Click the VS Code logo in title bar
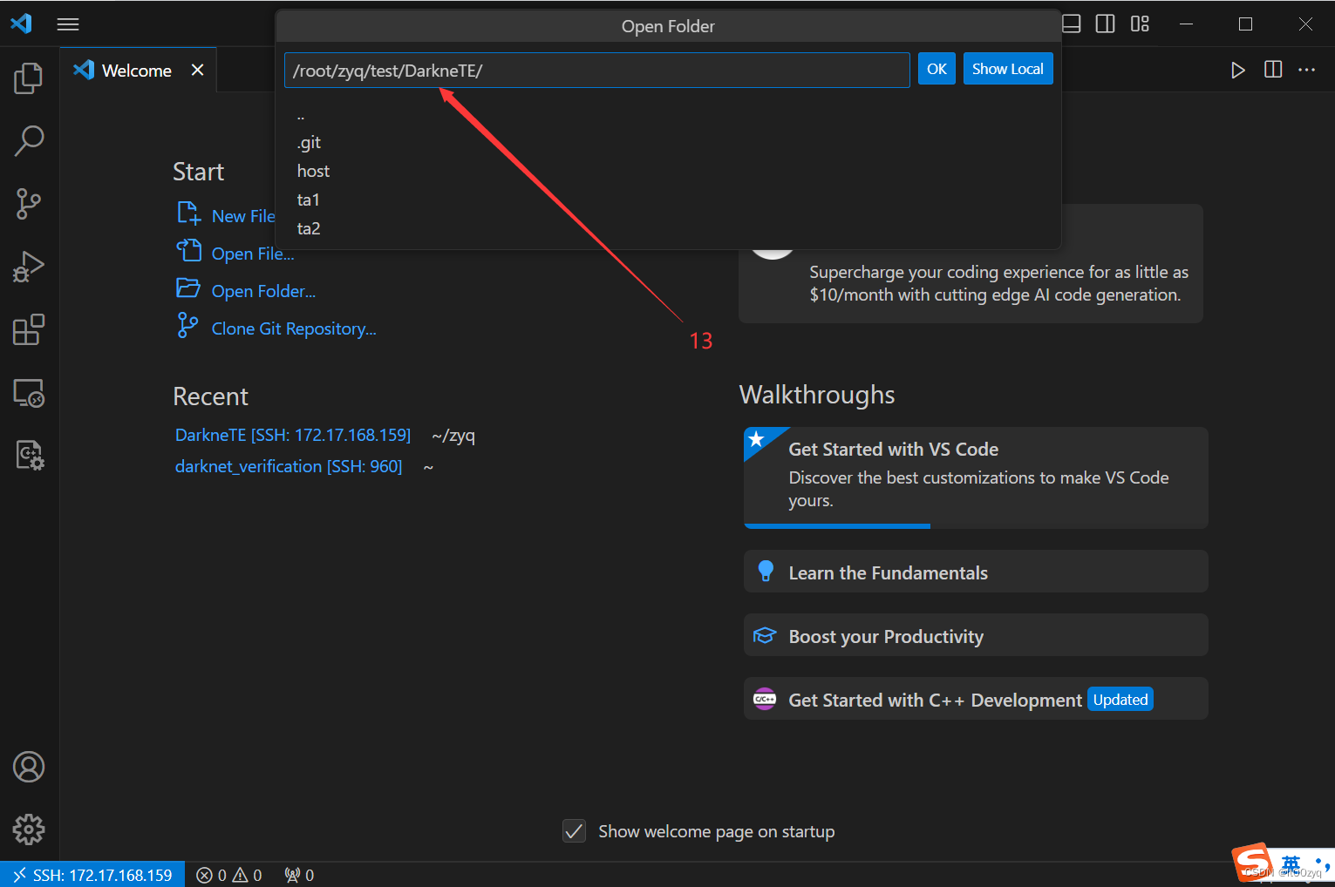This screenshot has height=887, width=1335. point(21,24)
